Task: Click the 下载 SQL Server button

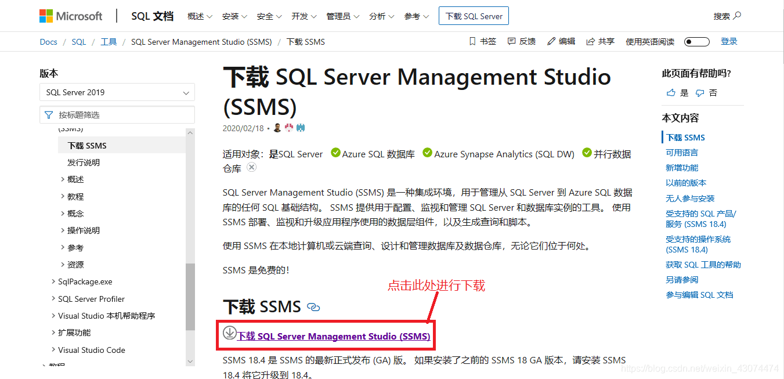Action: click(474, 16)
